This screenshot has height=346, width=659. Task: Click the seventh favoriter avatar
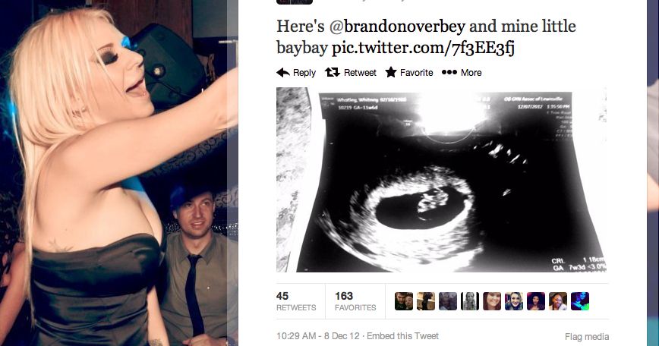536,301
